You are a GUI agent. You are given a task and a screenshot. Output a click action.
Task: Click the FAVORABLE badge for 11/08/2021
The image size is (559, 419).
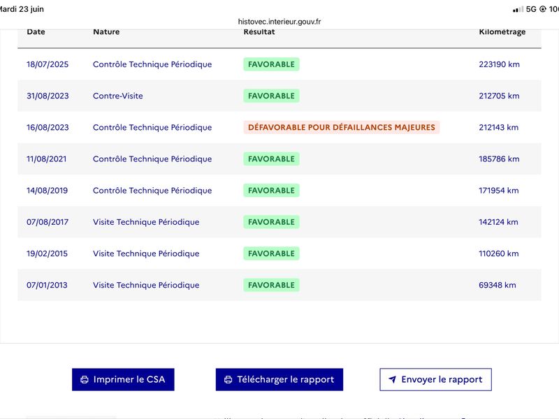(271, 159)
